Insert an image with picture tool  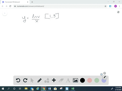coord(75,80)
